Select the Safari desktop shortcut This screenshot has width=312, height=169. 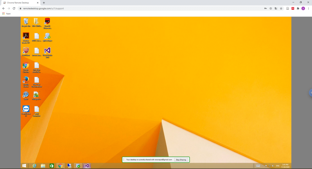(x=26, y=95)
